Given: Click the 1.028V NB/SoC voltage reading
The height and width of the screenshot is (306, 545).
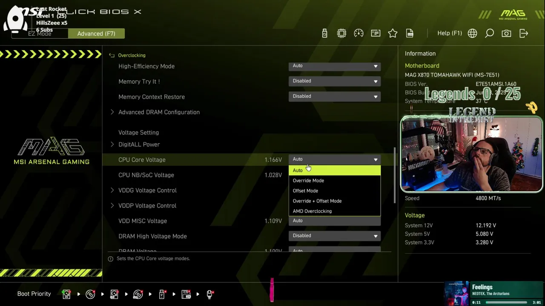Looking at the screenshot, I should pyautogui.click(x=273, y=175).
